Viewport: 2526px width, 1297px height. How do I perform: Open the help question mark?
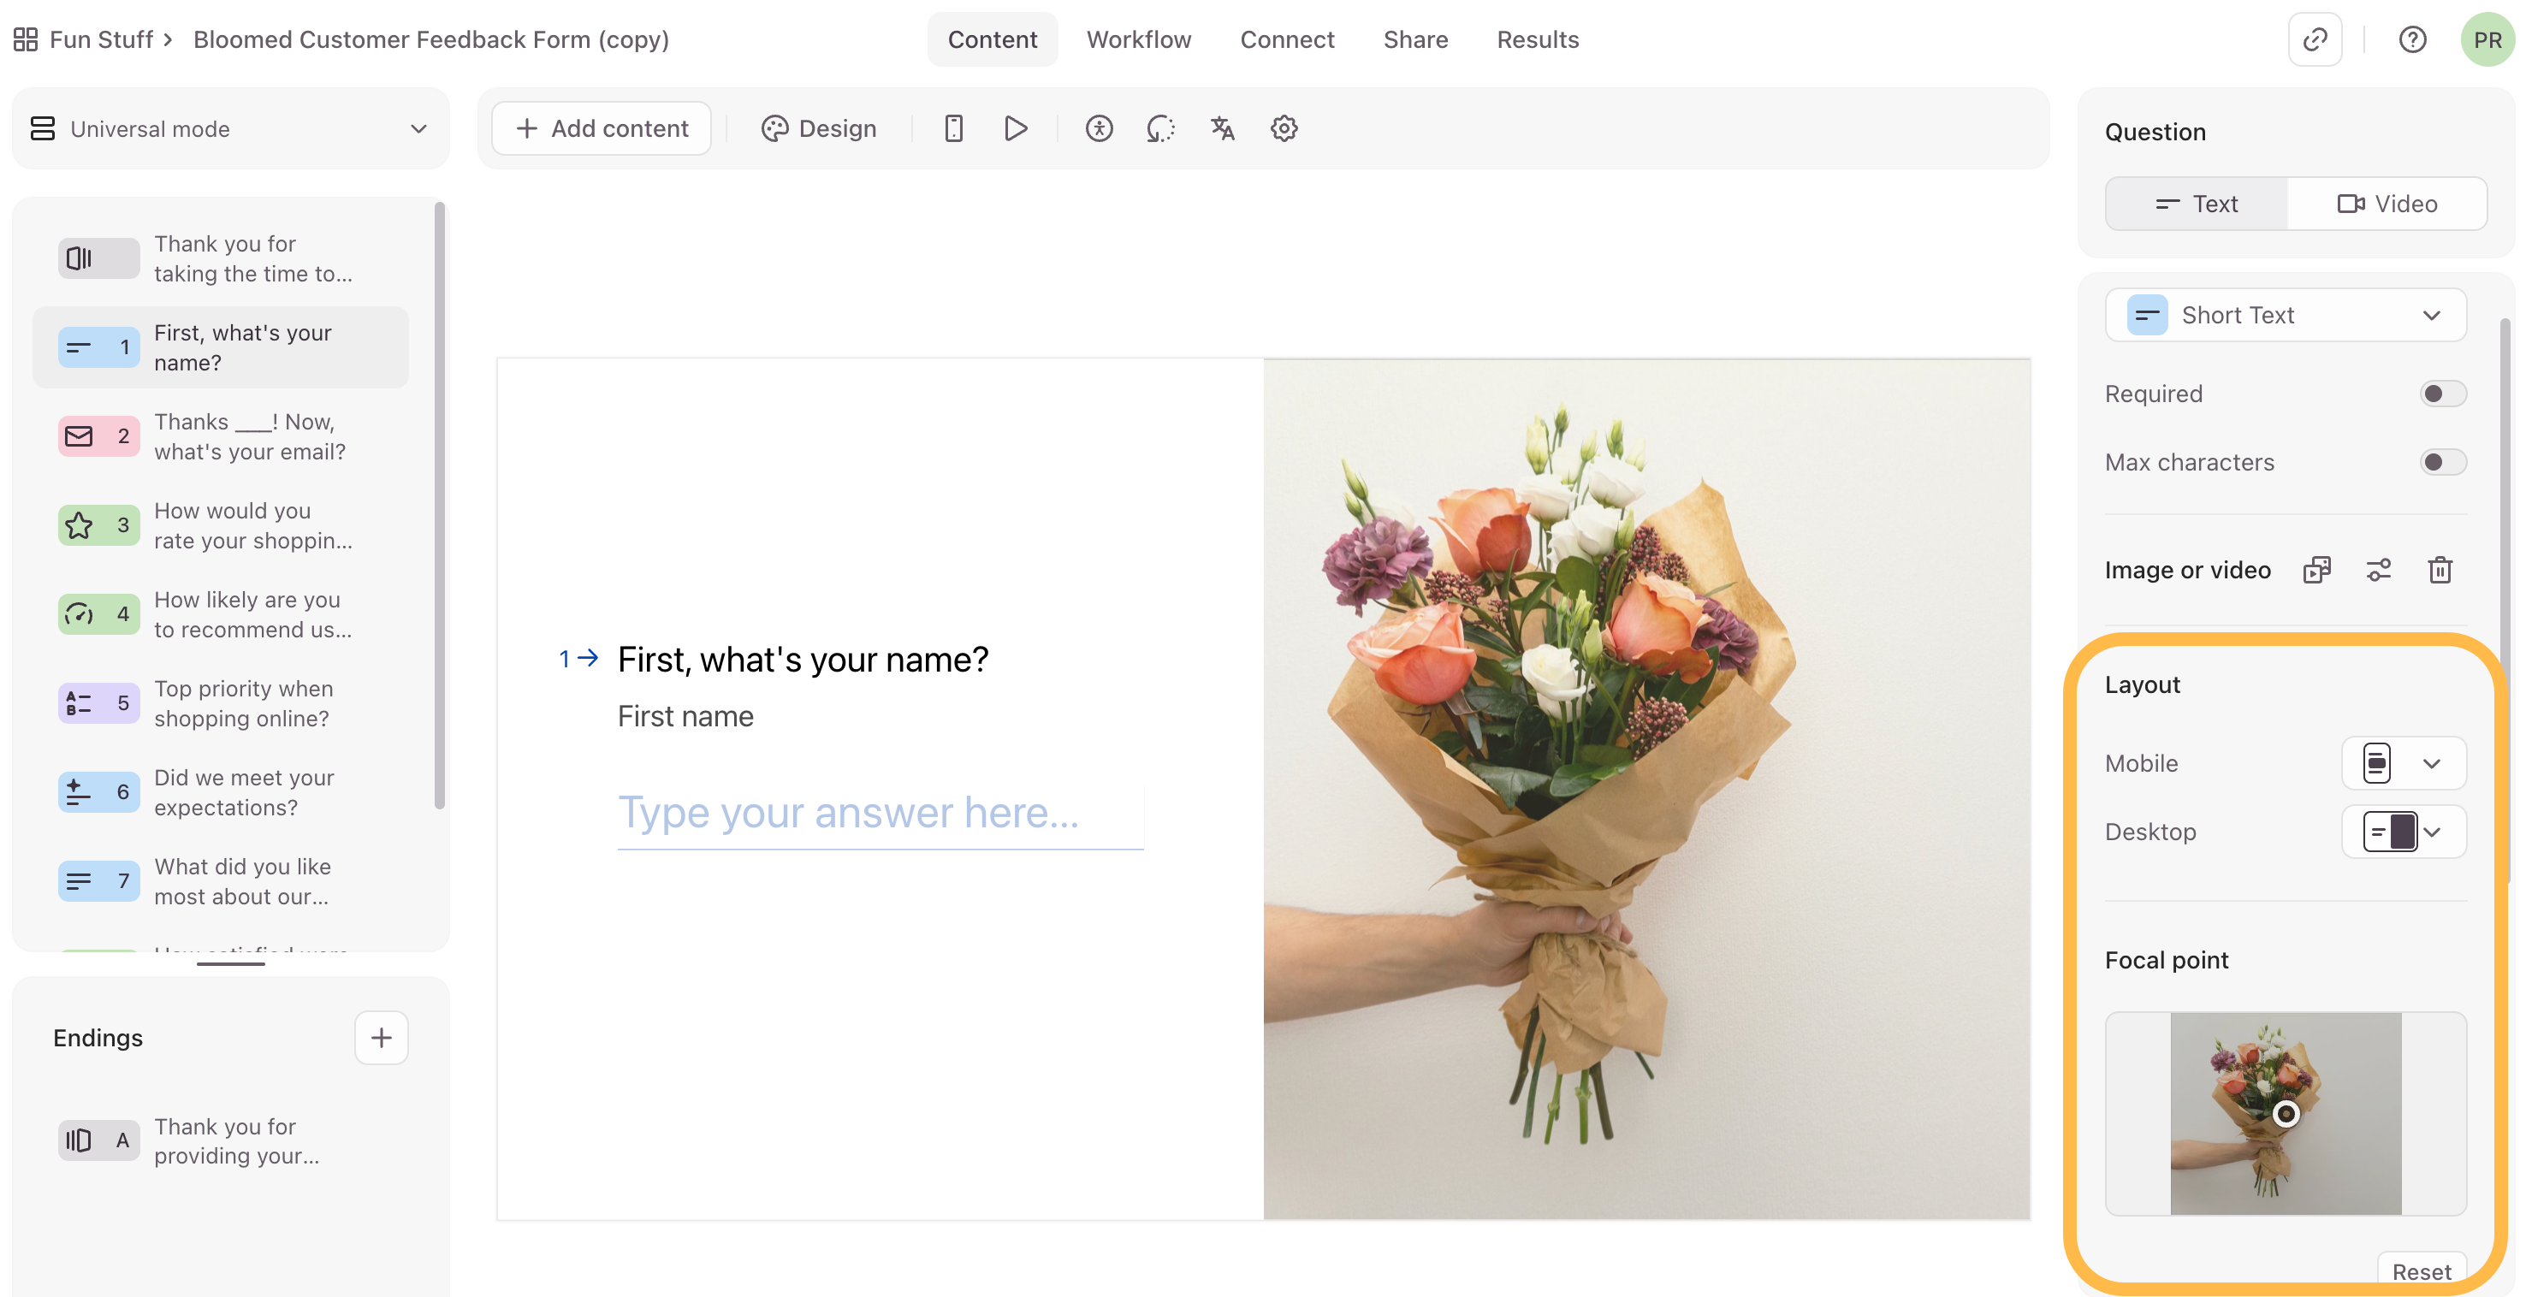pos(2412,39)
